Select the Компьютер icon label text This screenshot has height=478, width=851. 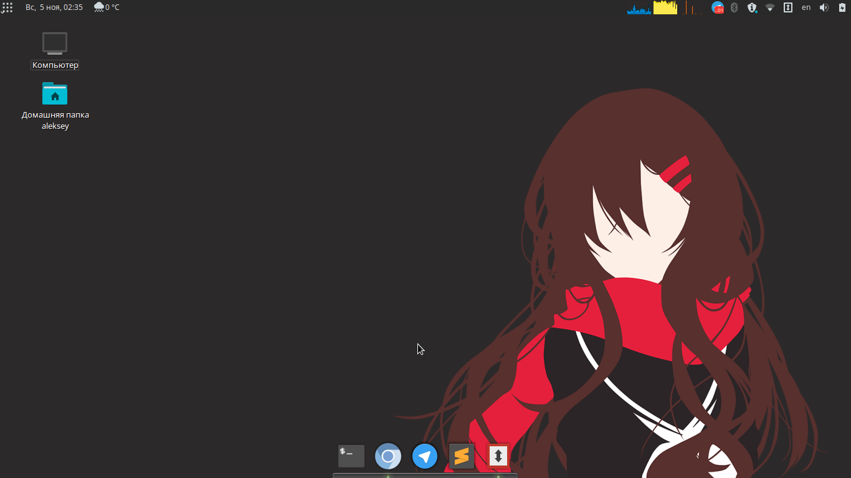point(55,65)
